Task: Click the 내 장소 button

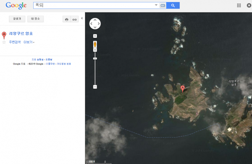Action: point(35,19)
